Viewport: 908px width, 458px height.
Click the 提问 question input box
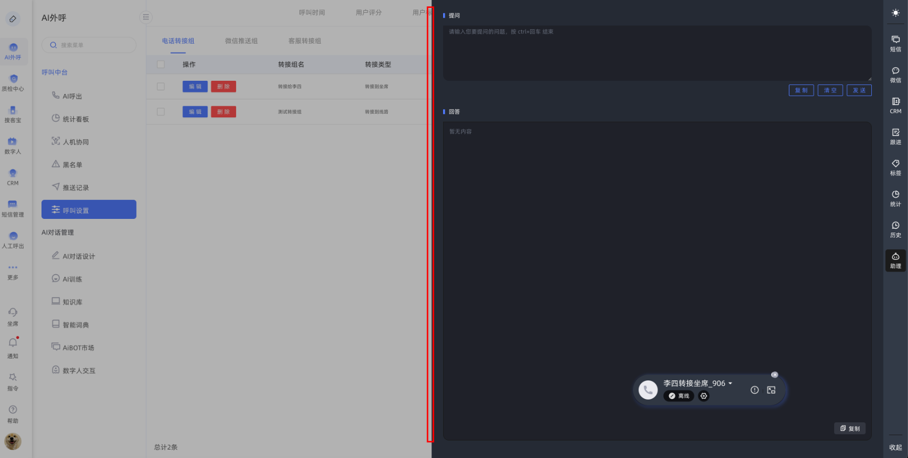point(657,53)
